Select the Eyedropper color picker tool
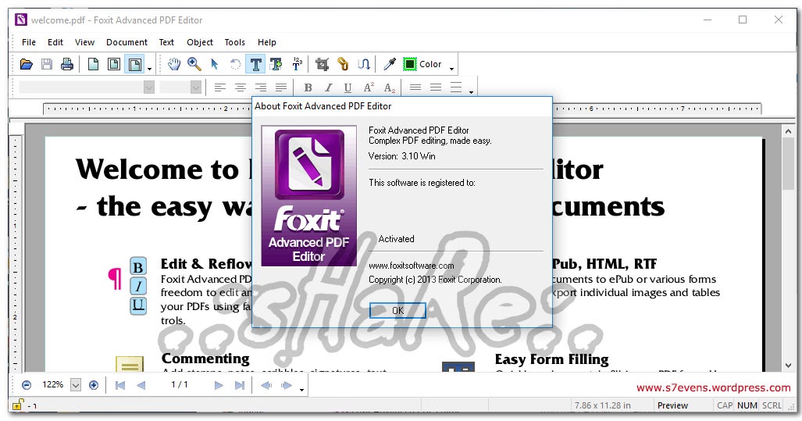This screenshot has width=802, height=421. pos(390,65)
